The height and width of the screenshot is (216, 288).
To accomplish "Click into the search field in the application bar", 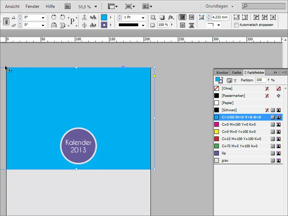I will point(264,6).
